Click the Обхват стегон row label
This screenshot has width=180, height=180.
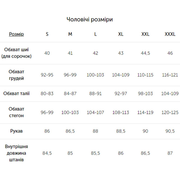(x=16, y=112)
